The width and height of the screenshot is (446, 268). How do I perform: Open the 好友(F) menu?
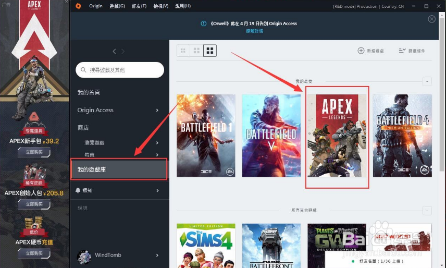pyautogui.click(x=139, y=6)
